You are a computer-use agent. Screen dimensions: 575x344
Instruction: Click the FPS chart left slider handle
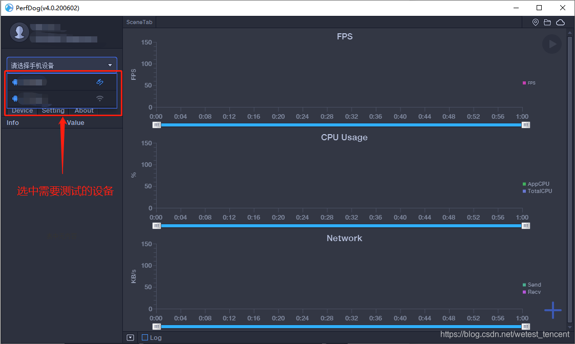(x=157, y=125)
